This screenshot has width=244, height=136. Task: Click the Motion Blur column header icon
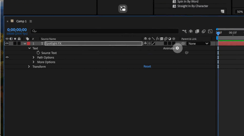pyautogui.click(x=166, y=39)
